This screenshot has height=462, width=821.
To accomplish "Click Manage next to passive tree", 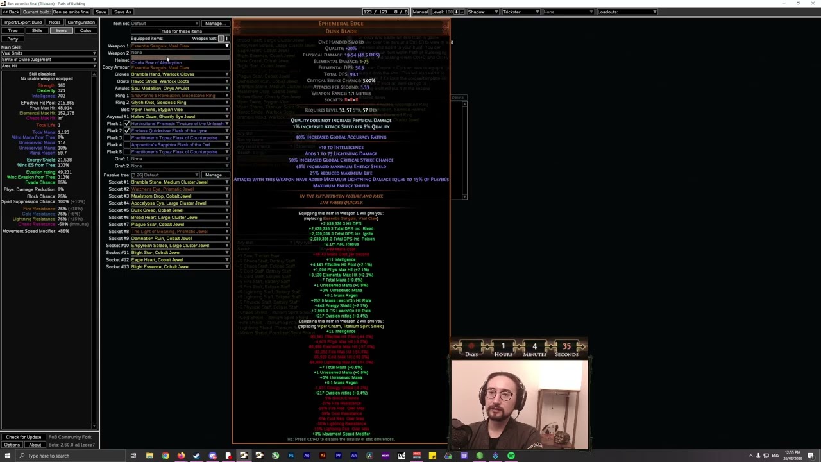I will [x=216, y=175].
